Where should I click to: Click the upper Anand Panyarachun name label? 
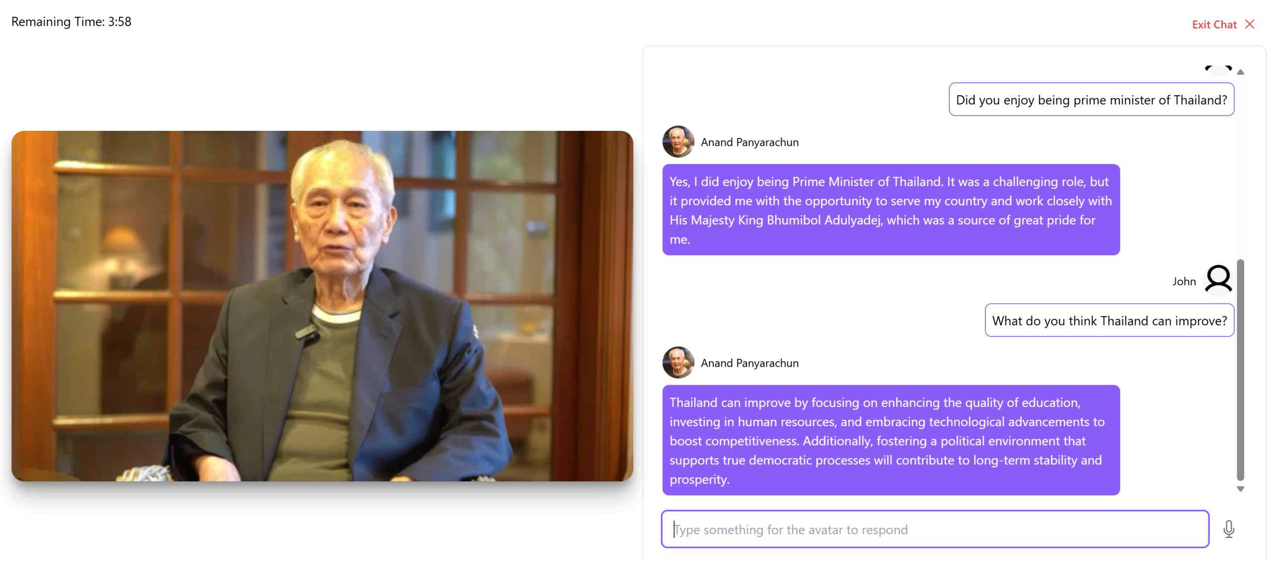click(749, 142)
